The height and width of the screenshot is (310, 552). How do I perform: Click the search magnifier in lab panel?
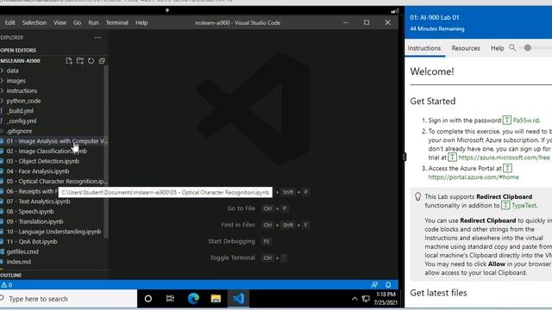click(512, 48)
